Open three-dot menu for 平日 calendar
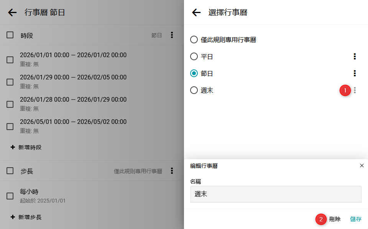368x229 pixels. [x=355, y=56]
